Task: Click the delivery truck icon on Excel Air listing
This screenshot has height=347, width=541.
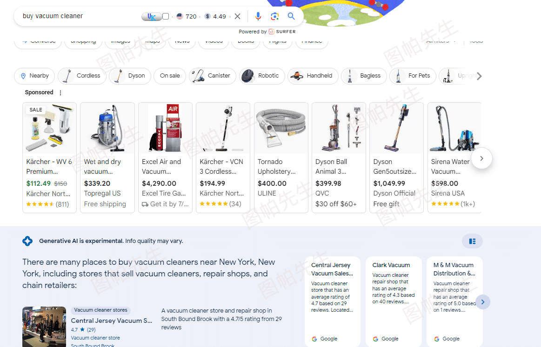Action: point(145,204)
